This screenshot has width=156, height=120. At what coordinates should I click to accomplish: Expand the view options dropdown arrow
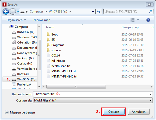coord(138,20)
